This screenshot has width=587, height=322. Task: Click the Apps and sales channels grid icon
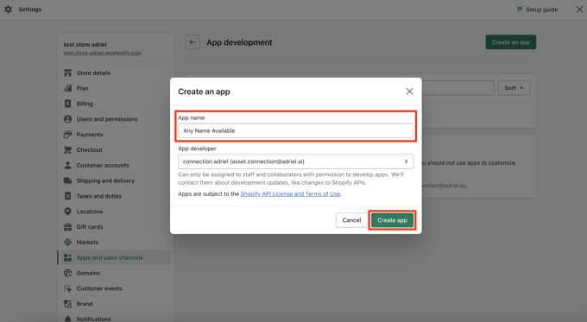tap(67, 257)
